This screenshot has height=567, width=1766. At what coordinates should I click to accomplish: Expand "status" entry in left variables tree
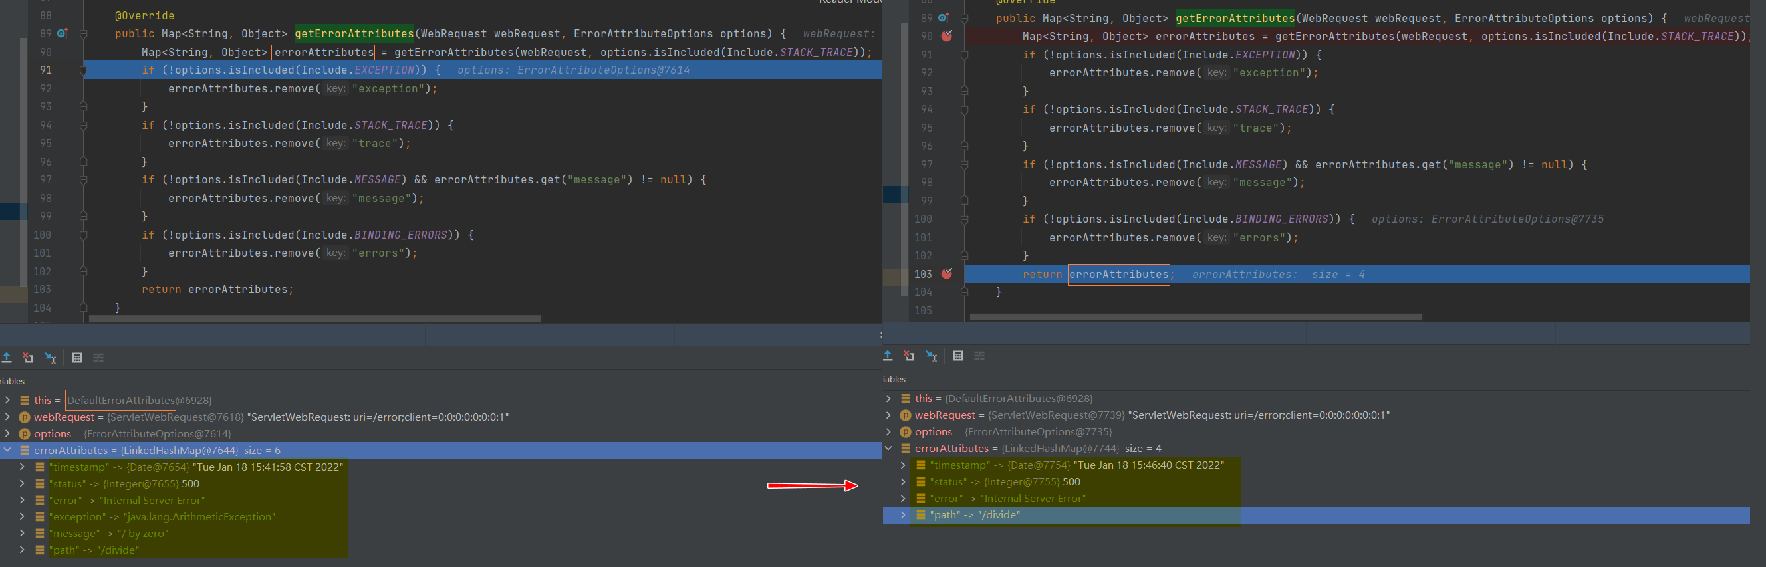[x=22, y=483]
